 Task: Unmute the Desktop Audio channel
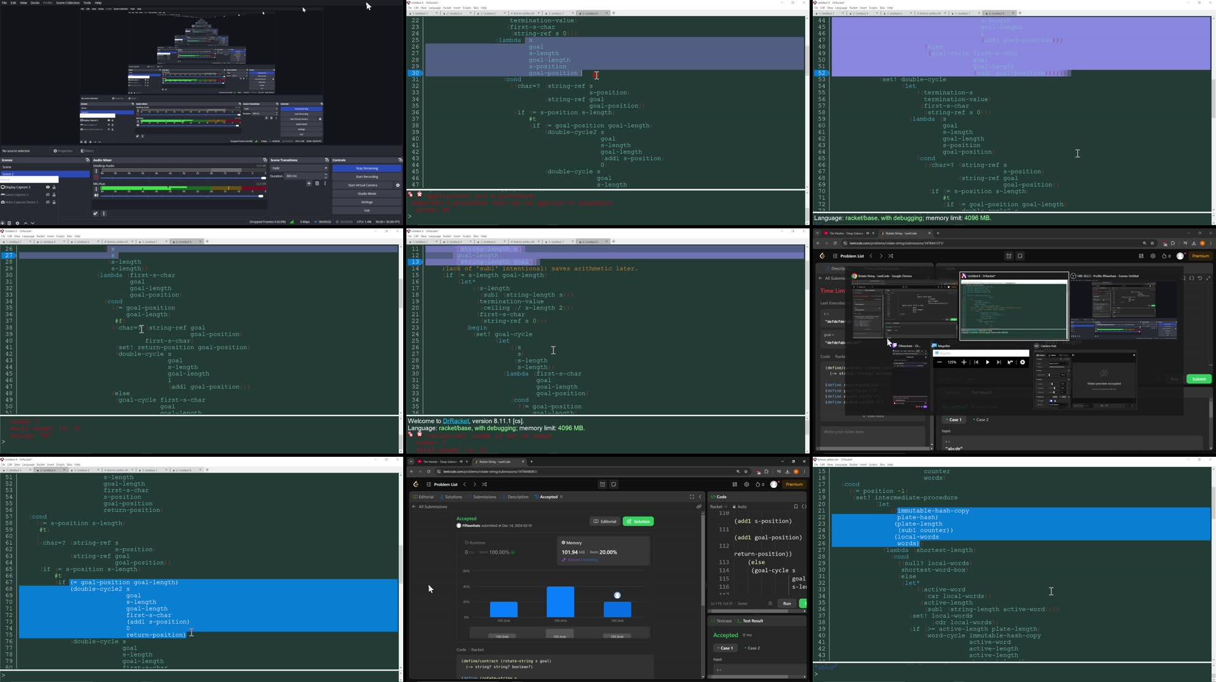coord(96,178)
